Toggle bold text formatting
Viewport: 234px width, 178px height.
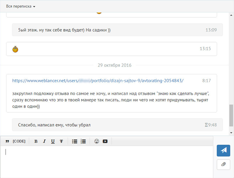coord(36,141)
